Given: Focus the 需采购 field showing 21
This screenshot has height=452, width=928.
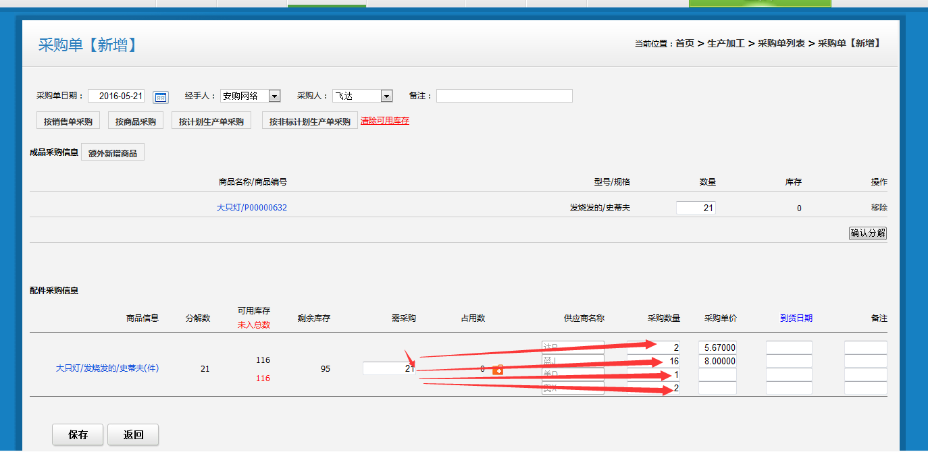Looking at the screenshot, I should click(x=389, y=368).
